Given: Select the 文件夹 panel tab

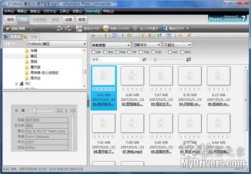Looking at the screenshot, I should coord(13,37).
